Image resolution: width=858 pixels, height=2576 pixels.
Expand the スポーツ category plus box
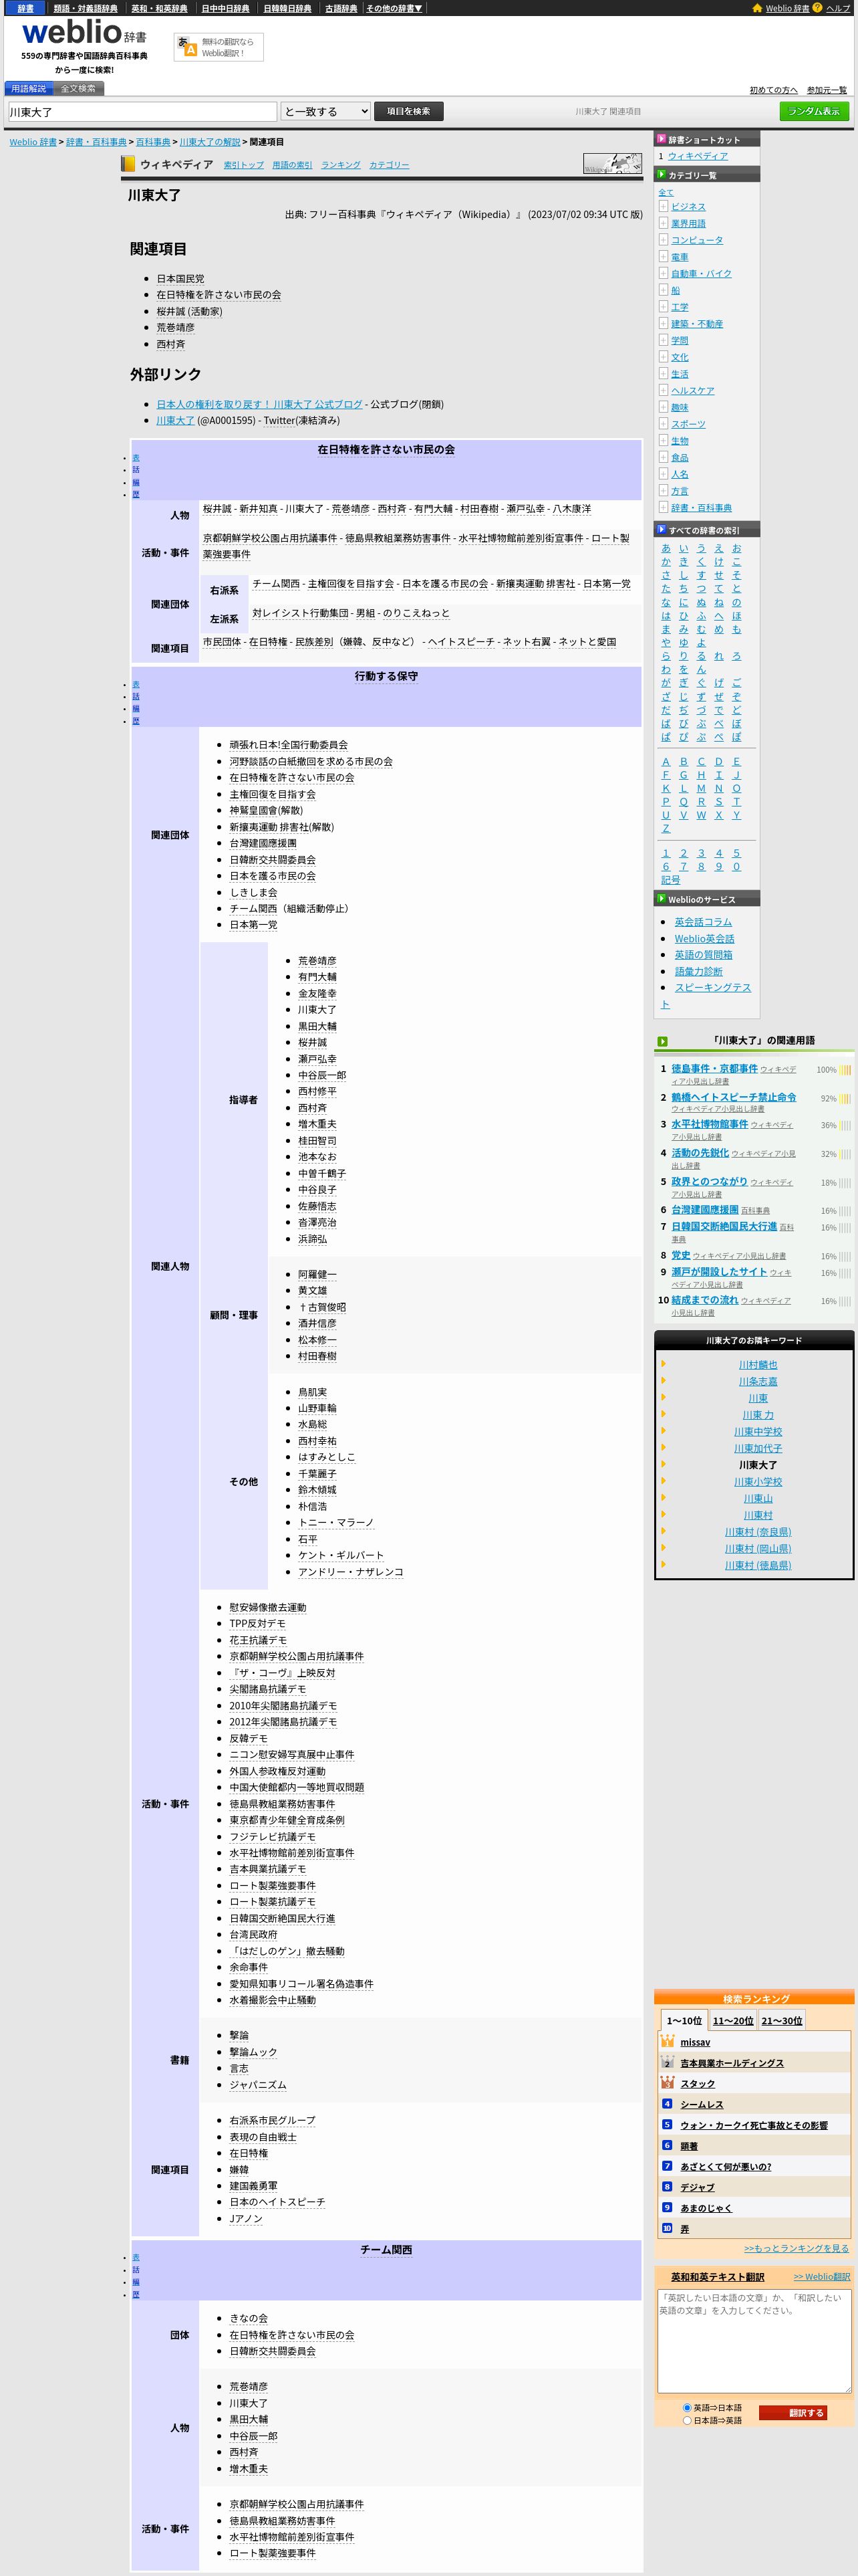click(x=664, y=423)
